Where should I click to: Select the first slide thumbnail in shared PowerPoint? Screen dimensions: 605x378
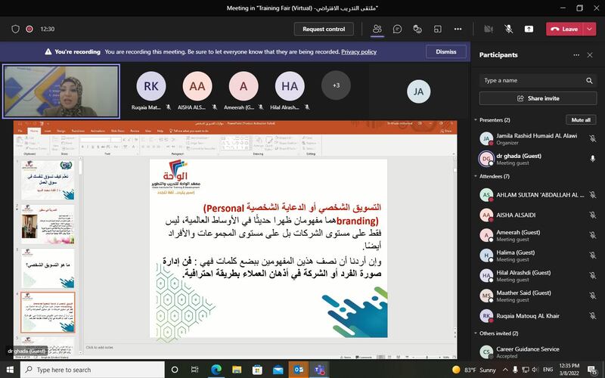[48, 181]
